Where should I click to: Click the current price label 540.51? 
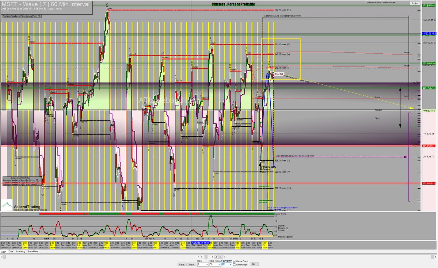coord(279,74)
